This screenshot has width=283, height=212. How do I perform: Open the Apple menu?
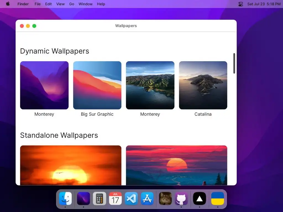8,4
